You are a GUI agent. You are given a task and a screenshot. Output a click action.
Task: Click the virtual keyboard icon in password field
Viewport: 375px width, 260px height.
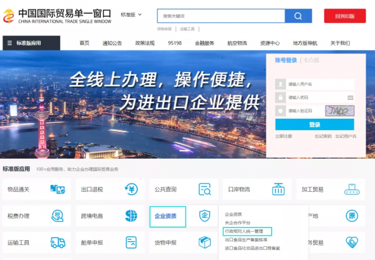[x=349, y=97]
